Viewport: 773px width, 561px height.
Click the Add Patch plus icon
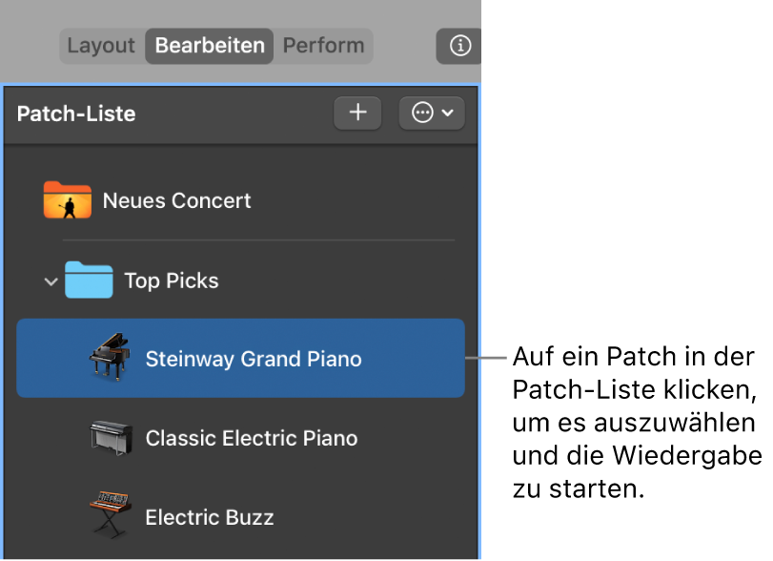pos(357,113)
